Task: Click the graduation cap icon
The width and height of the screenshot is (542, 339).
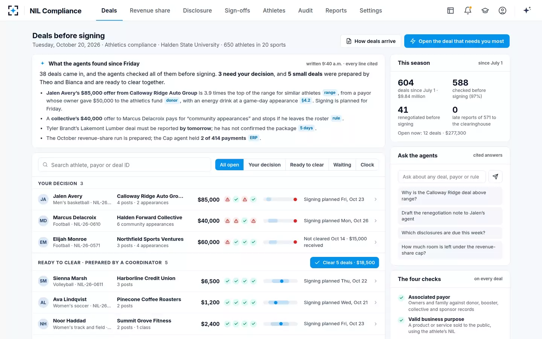Action: click(x=485, y=11)
